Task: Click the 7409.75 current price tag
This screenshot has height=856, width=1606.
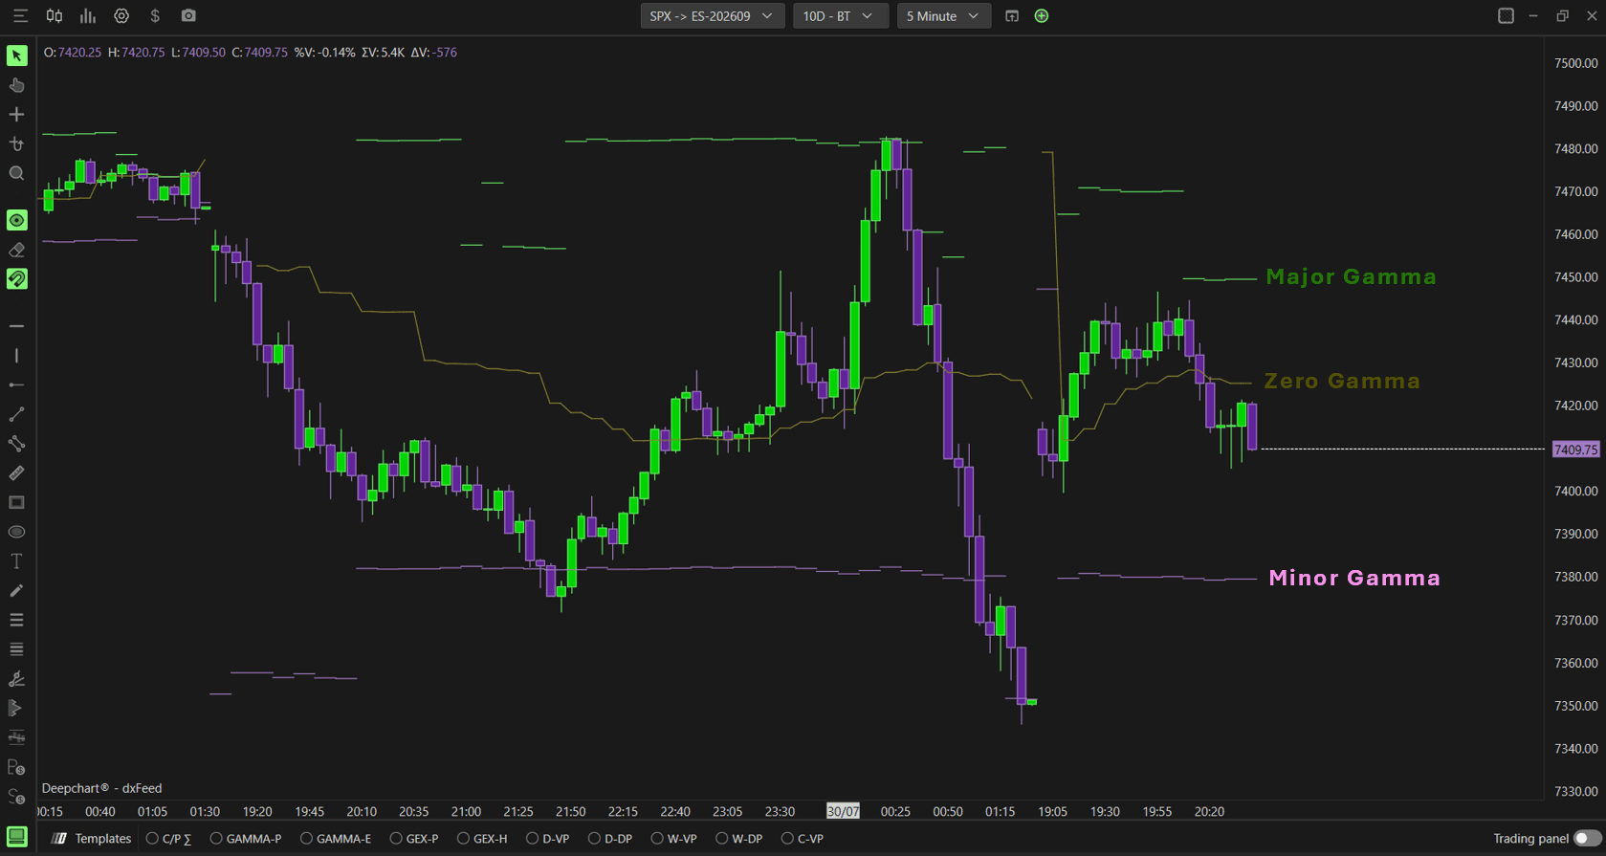Action: coord(1575,450)
